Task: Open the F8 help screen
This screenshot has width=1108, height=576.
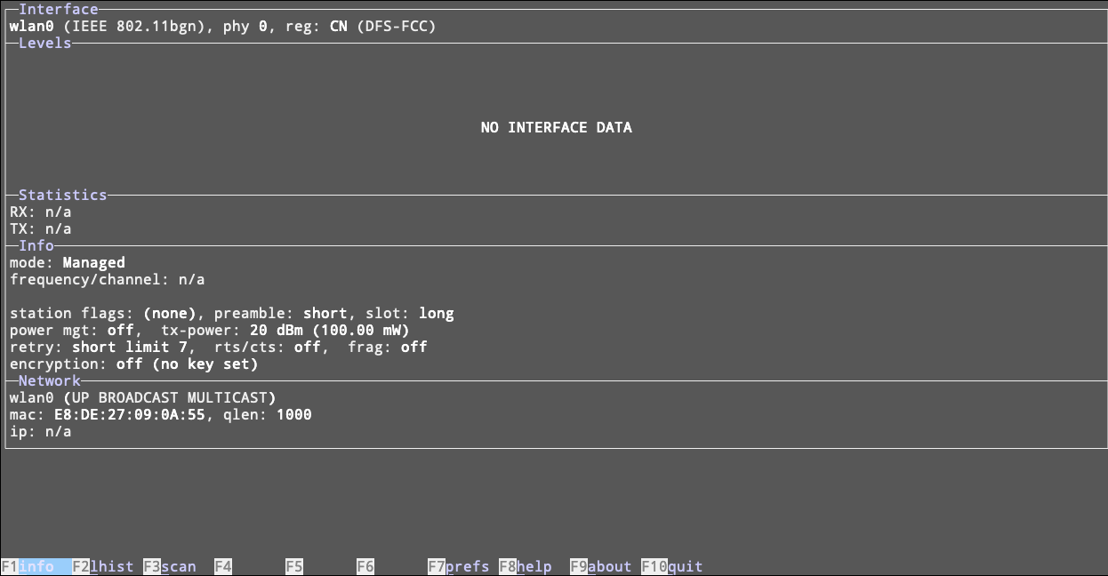Action: pyautogui.click(x=526, y=566)
